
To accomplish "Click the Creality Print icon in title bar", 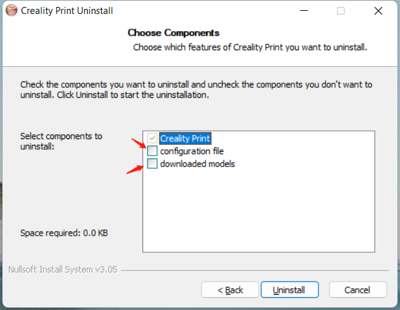I will [x=11, y=10].
